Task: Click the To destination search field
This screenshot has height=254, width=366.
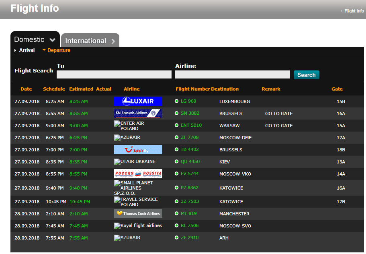Action: coord(114,74)
